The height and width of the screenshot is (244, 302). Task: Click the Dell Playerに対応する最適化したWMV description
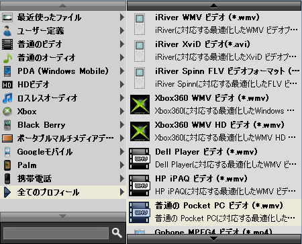225,165
